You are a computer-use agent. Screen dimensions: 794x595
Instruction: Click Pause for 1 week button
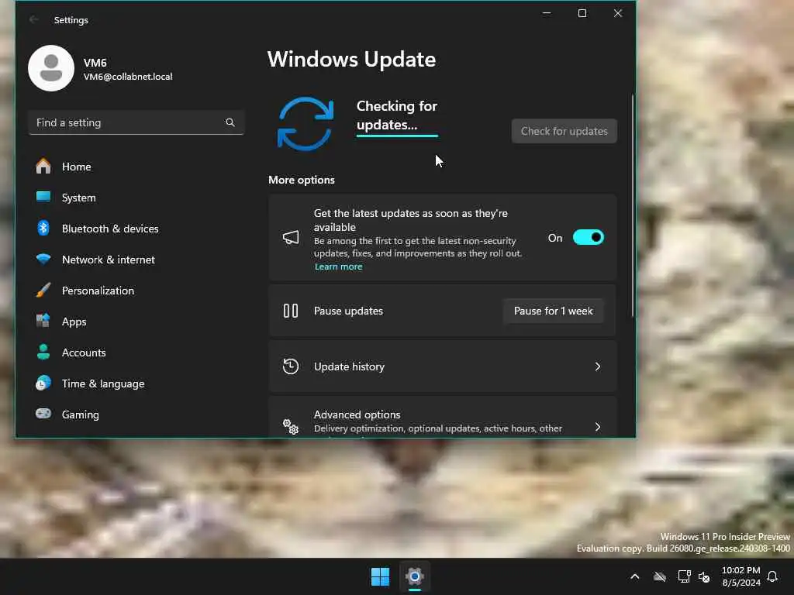(x=553, y=311)
